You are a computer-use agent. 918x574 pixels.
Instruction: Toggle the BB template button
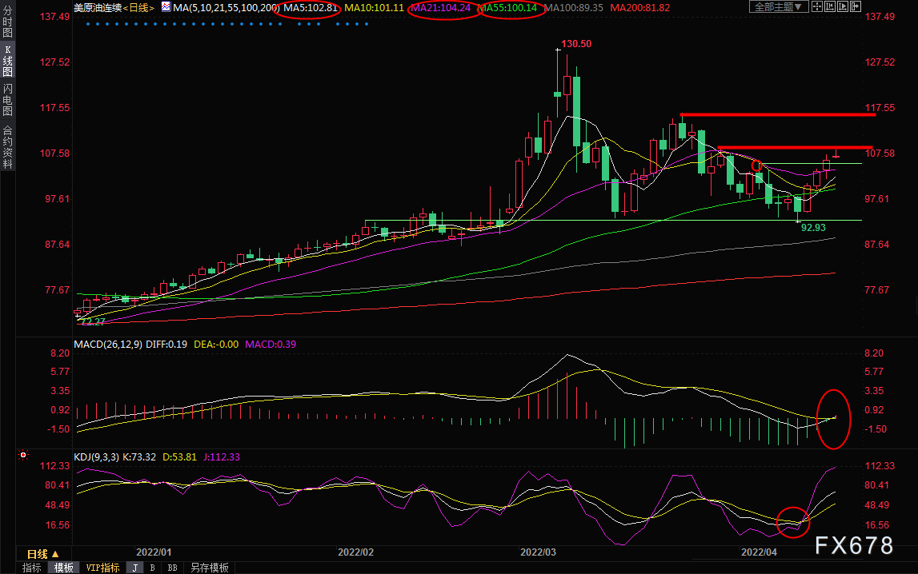point(172,568)
